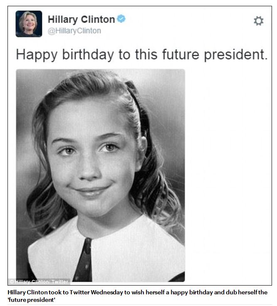
Task: Click 'Hillary Clinton' at the caption start
Action: point(27,292)
